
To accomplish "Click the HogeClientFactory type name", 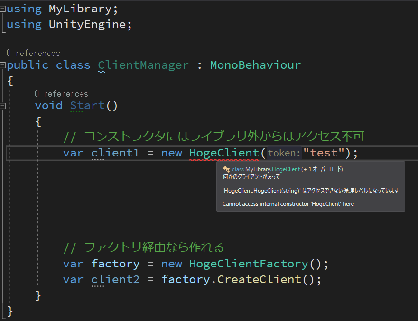I will click(249, 264).
